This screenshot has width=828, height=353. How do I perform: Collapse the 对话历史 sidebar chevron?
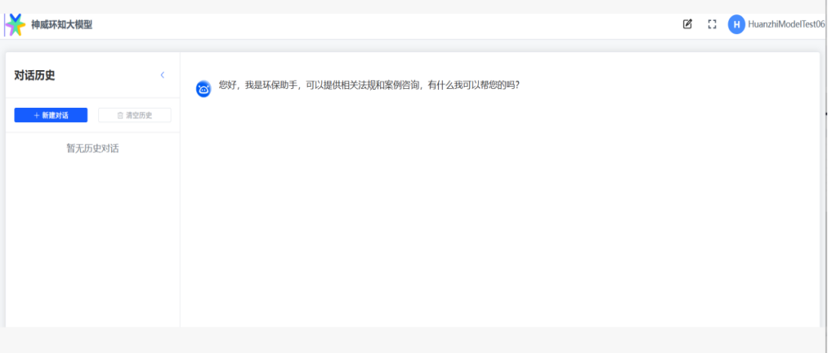162,75
